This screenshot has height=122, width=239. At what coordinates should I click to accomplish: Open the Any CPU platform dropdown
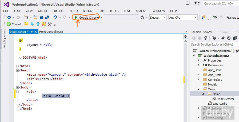(183, 18)
